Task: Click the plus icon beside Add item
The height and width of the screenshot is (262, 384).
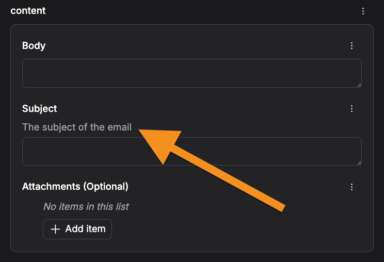Action: click(55, 229)
